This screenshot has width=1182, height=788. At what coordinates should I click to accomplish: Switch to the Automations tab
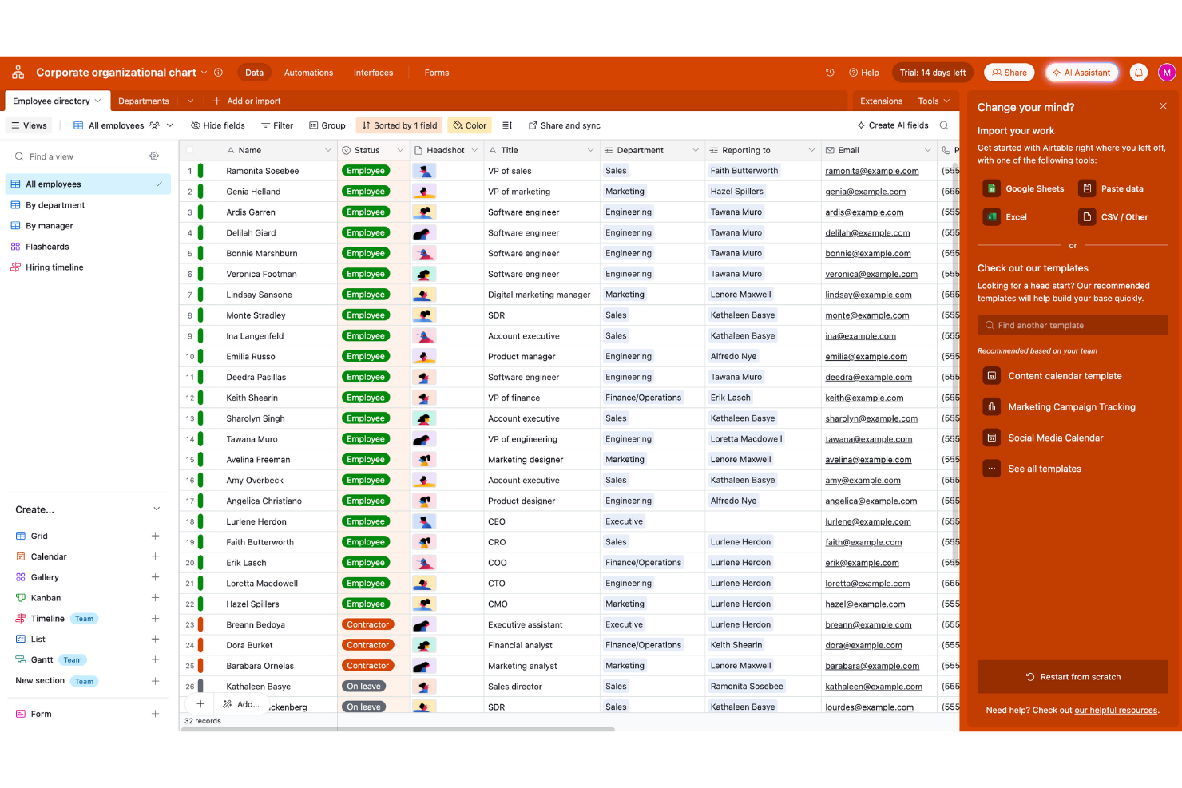pos(308,72)
